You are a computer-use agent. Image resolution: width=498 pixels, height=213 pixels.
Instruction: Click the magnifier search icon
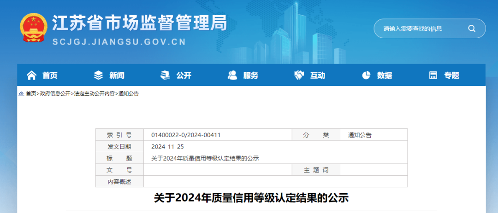click(x=471, y=29)
